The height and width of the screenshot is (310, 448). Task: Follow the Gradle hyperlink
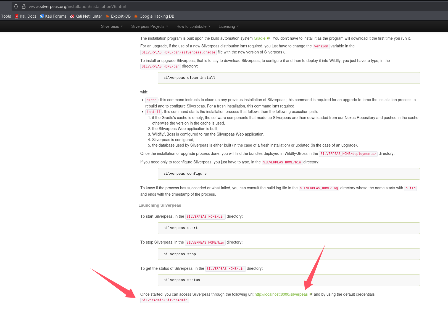tap(259, 38)
